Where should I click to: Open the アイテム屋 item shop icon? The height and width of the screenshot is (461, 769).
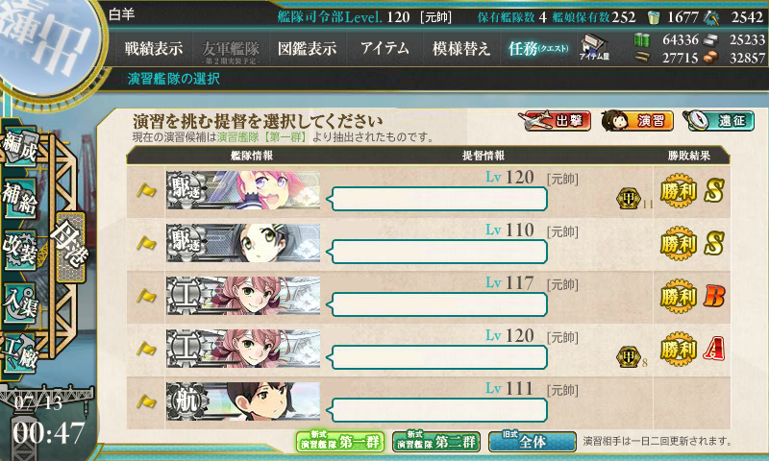(x=594, y=47)
